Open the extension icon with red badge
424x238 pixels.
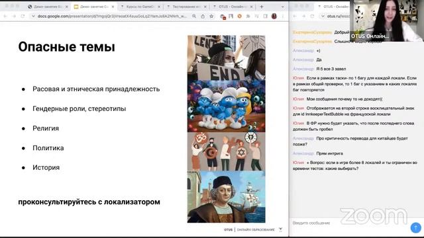tap(223, 17)
